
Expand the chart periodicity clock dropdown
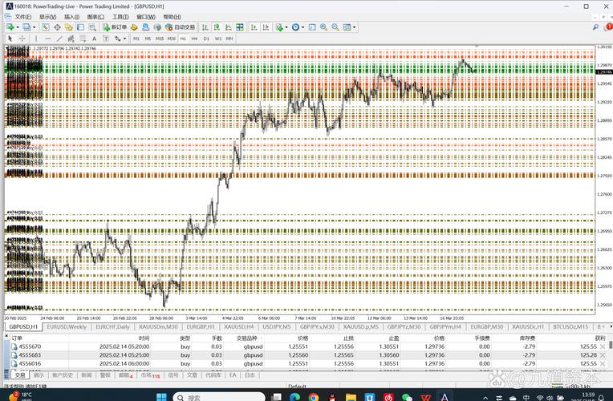(302, 27)
